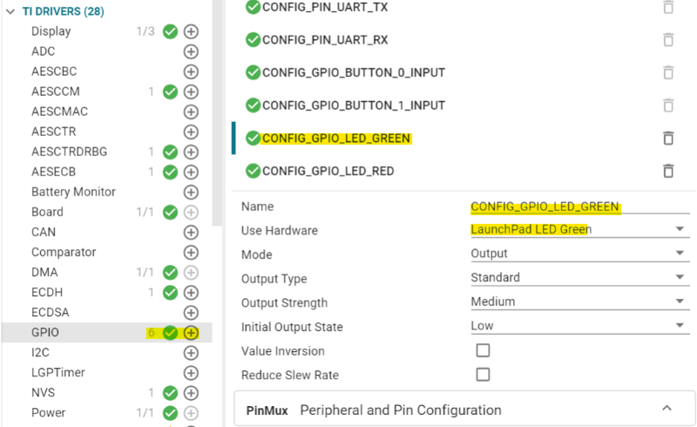Add an ECDSA driver instance
Viewport: 697px width, 427px height.
(191, 313)
